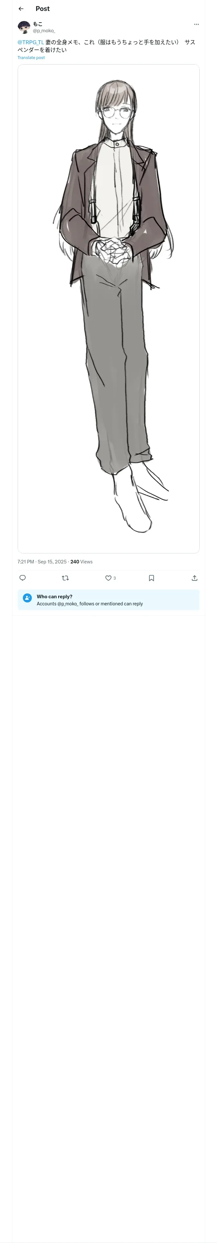
Task: Open the @p_moko_ handle under the name
Action: (x=44, y=30)
